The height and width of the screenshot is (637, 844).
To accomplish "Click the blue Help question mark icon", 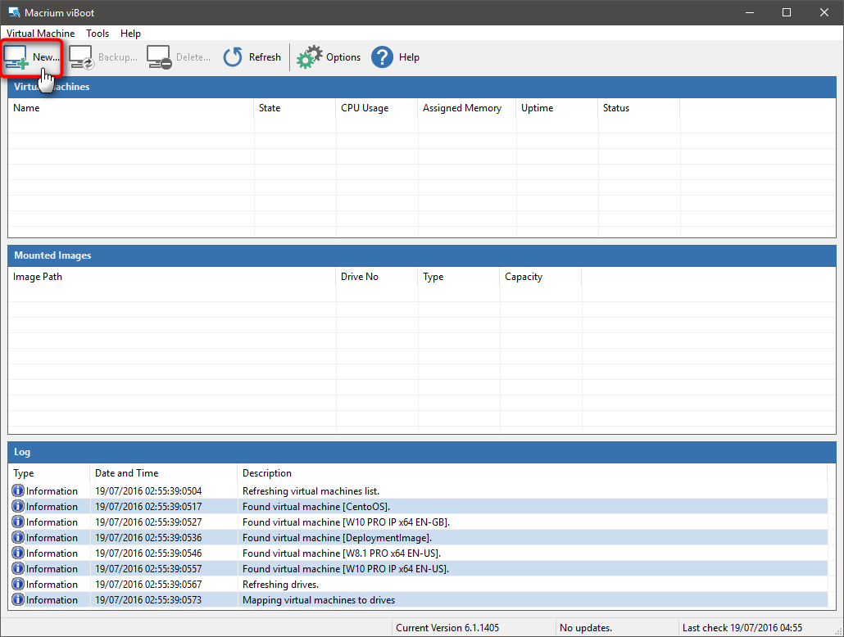I will 382,57.
